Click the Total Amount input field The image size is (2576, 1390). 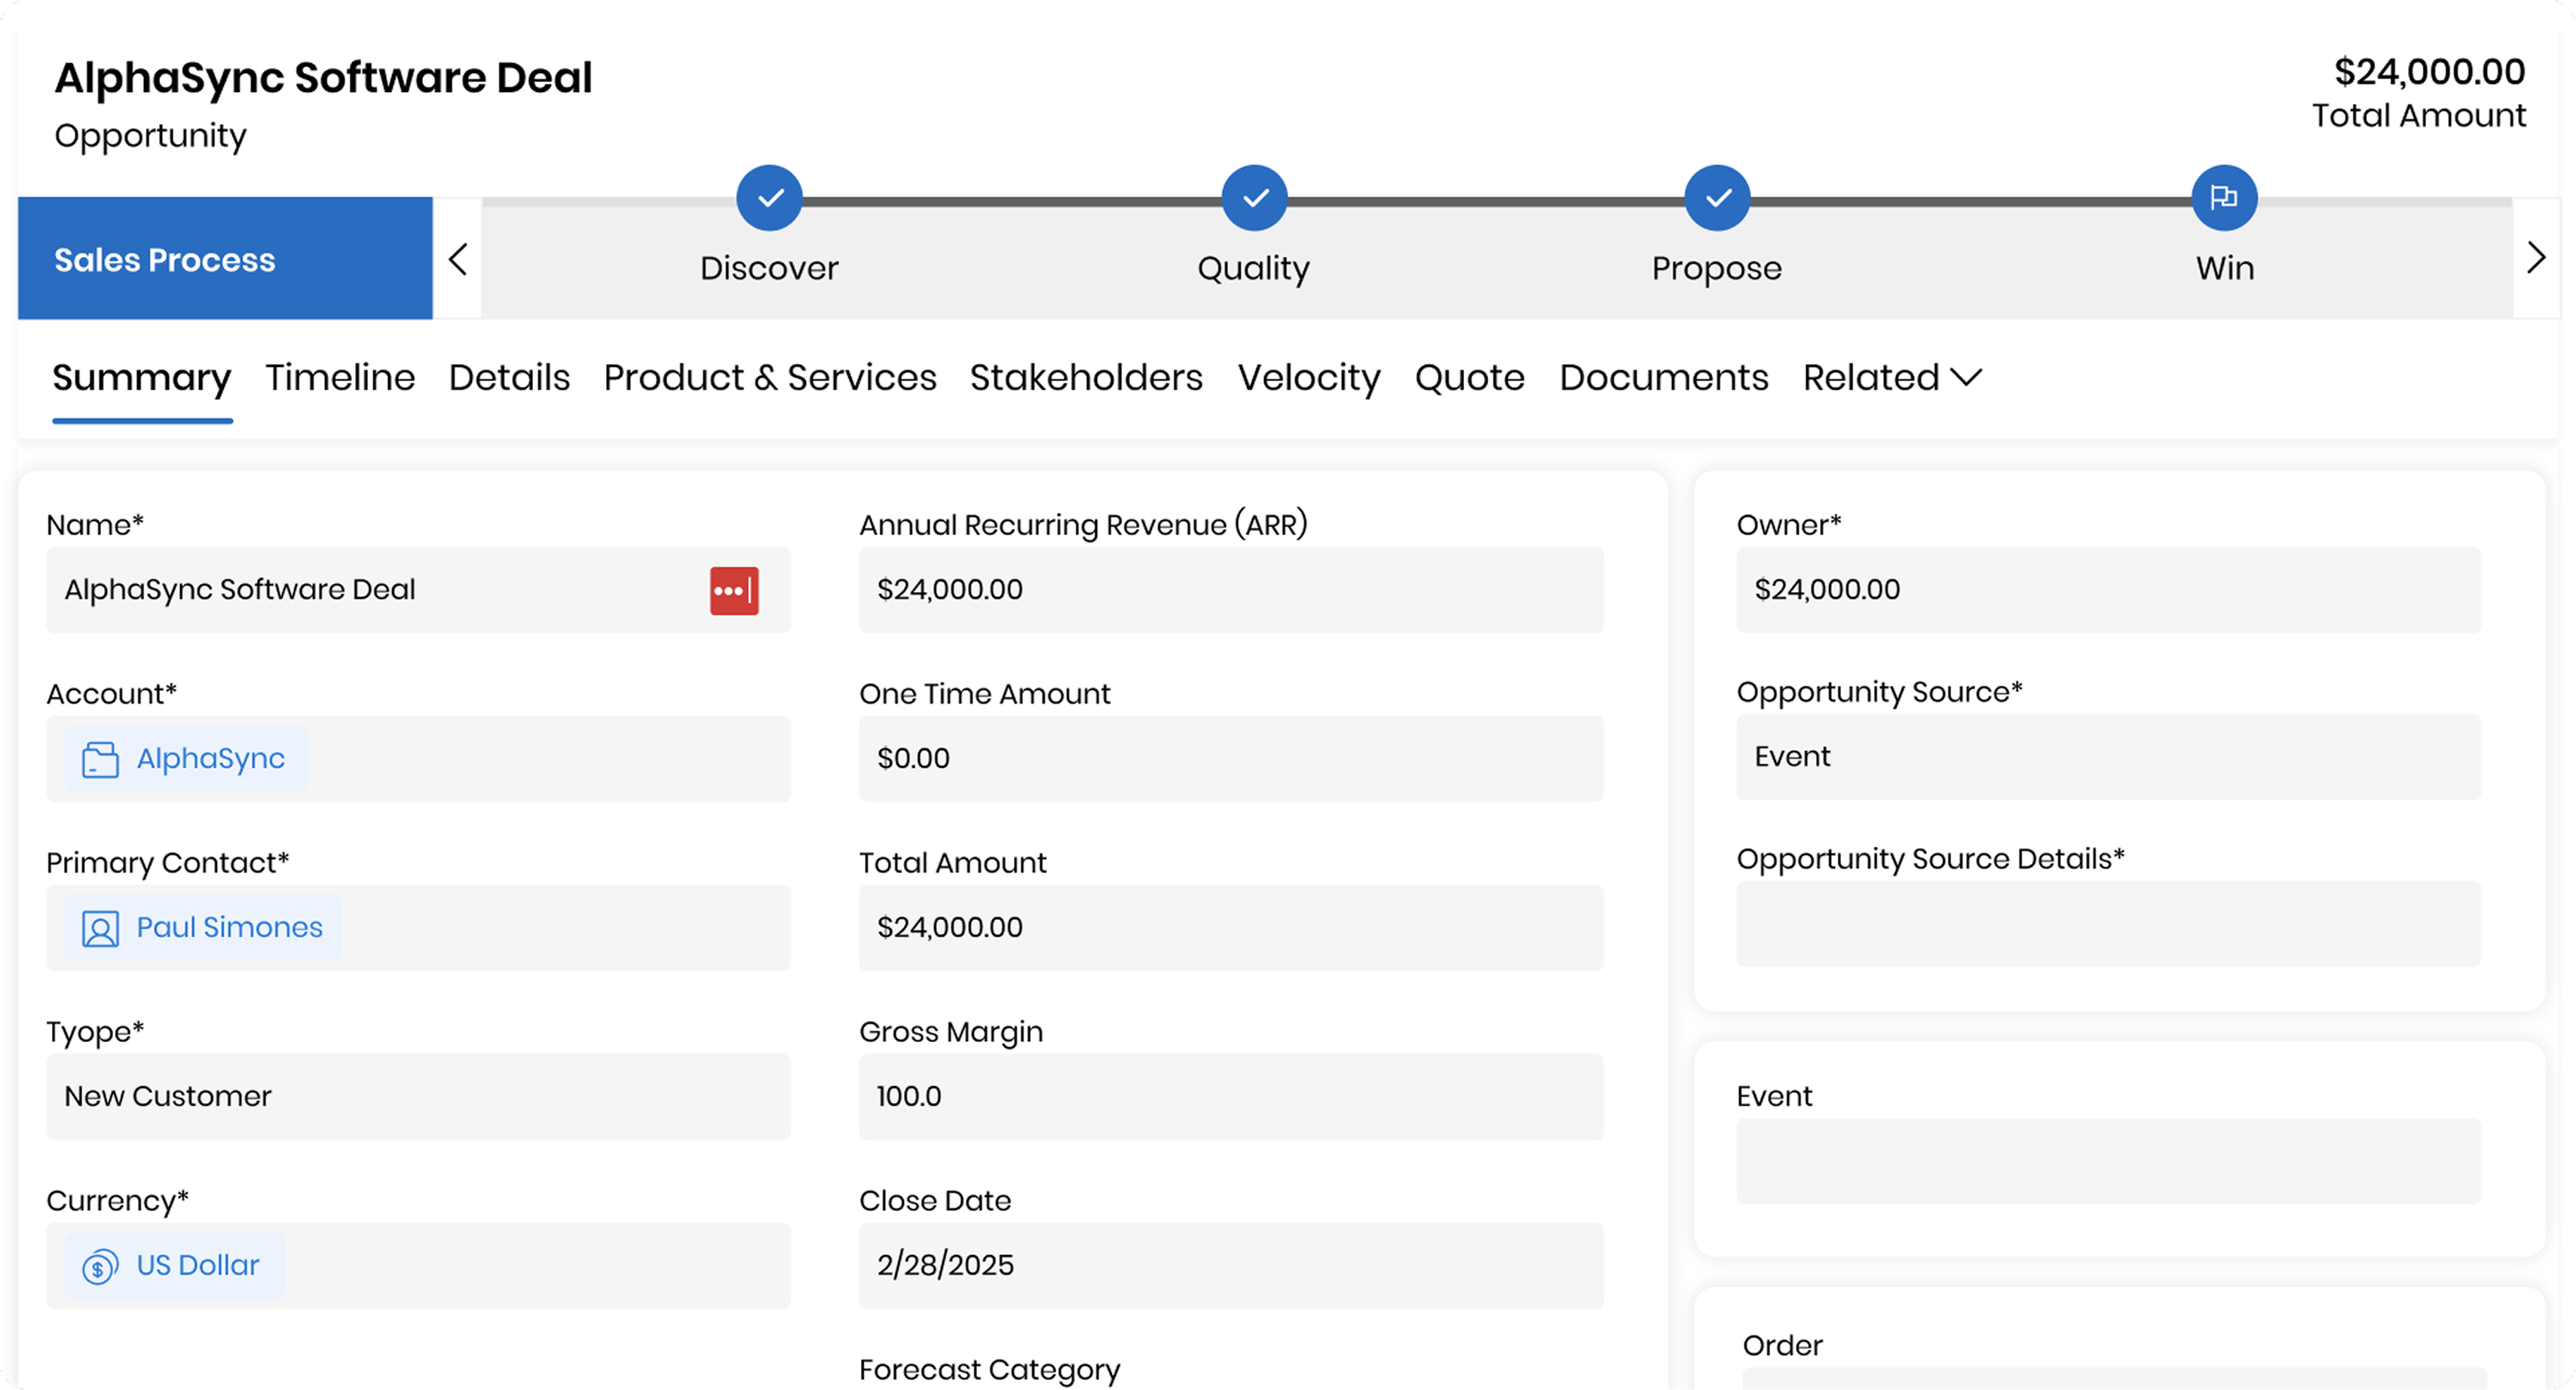[1231, 927]
